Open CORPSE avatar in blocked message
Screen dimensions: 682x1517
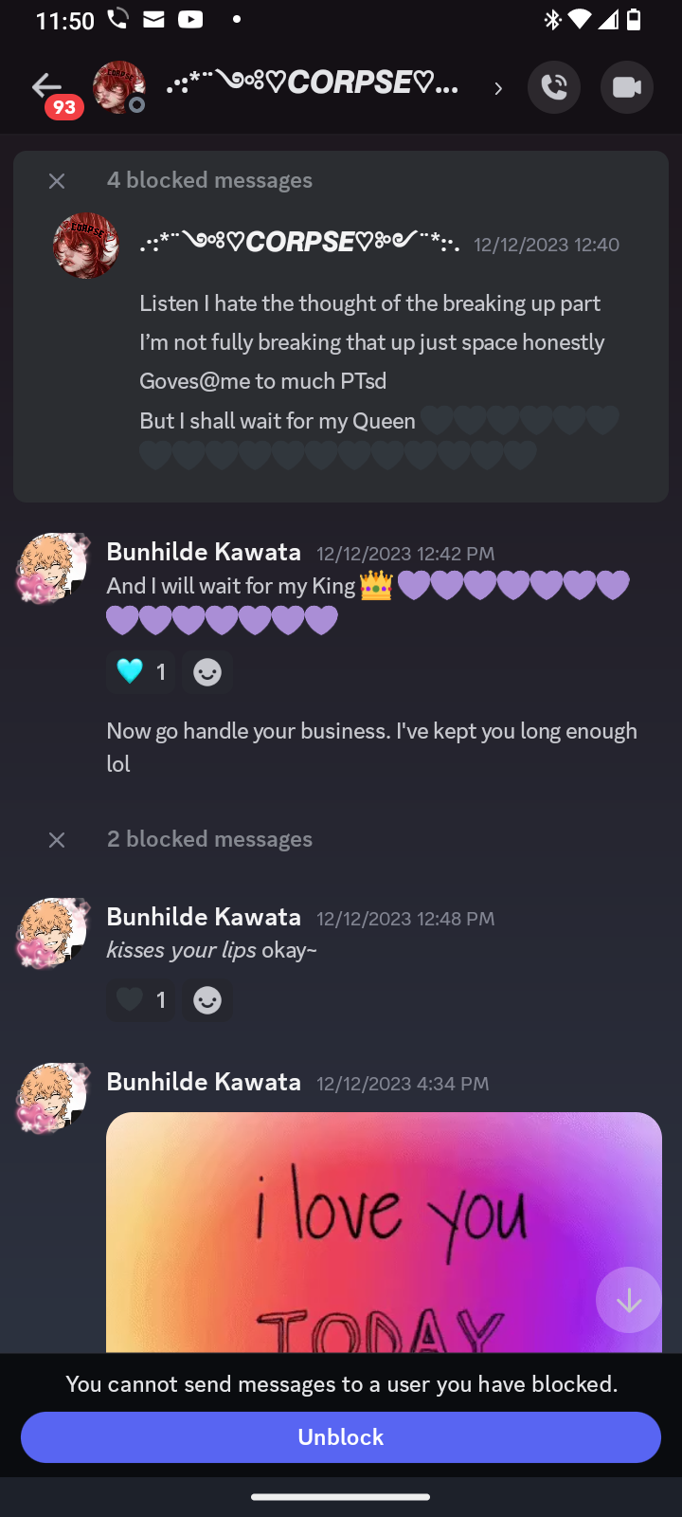pyautogui.click(x=86, y=246)
